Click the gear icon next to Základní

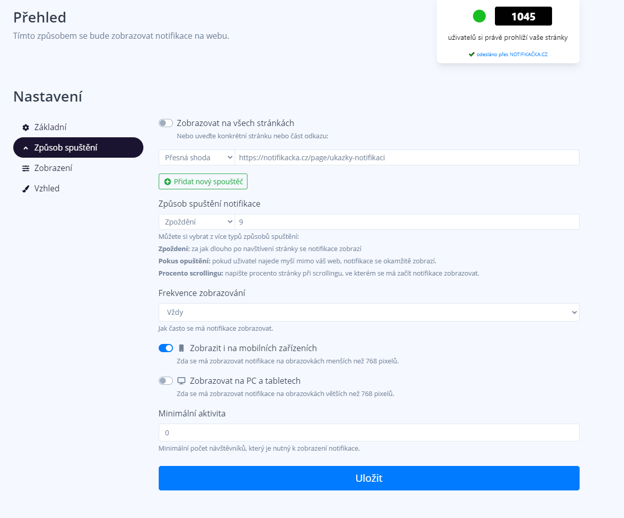pyautogui.click(x=26, y=128)
